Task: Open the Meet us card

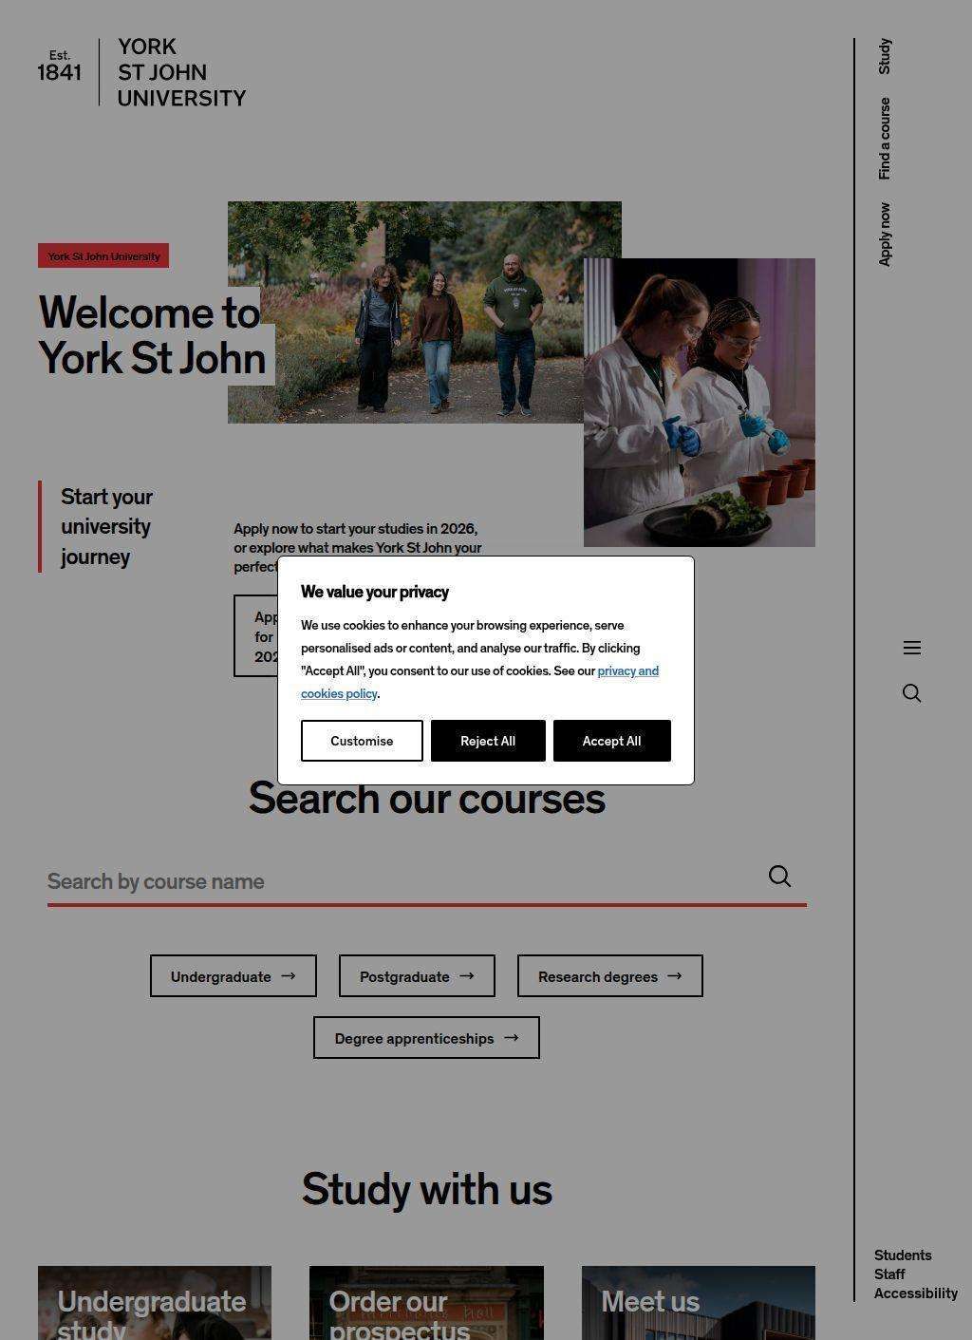Action: tap(699, 1302)
